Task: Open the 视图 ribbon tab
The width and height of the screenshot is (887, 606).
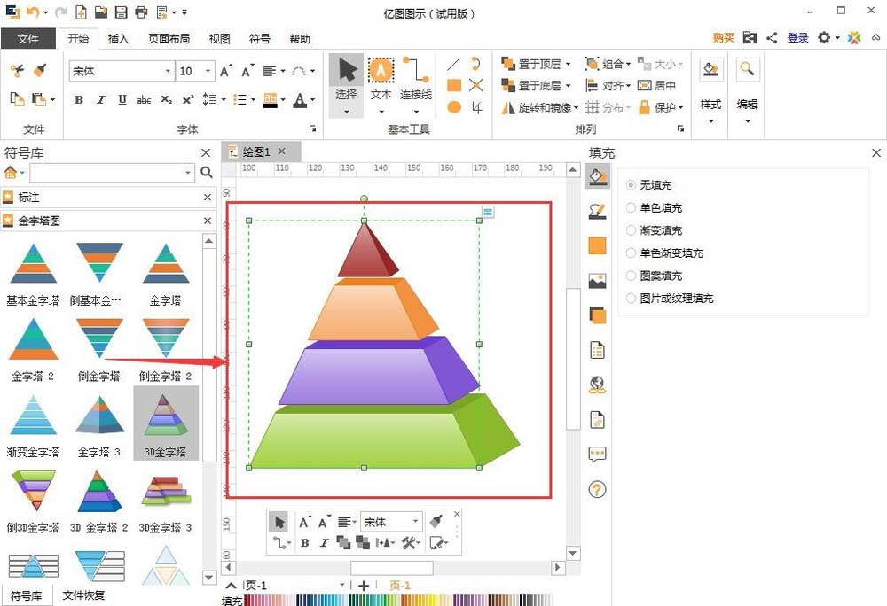Action: click(x=219, y=39)
